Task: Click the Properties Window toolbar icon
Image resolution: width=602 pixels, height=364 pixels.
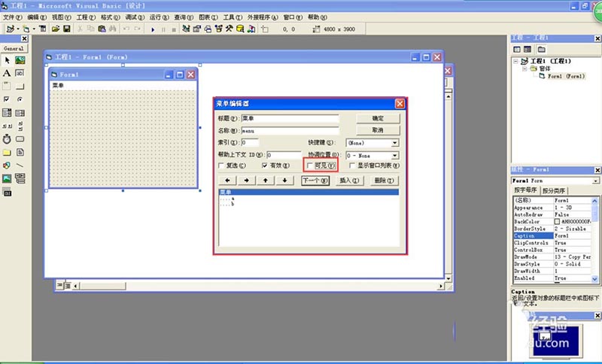Action: click(197, 29)
